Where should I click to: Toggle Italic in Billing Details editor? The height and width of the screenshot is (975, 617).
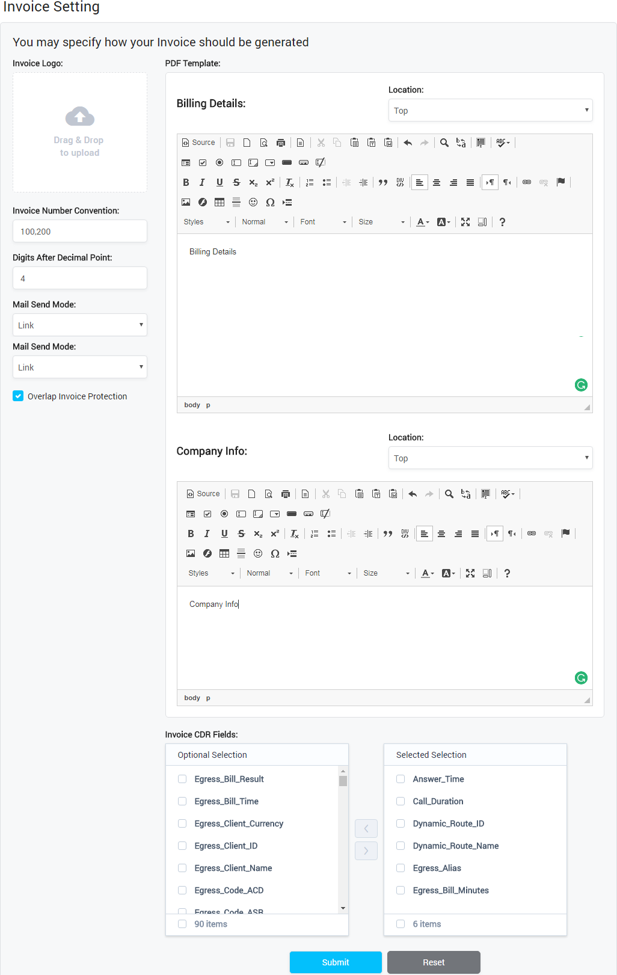tap(203, 182)
